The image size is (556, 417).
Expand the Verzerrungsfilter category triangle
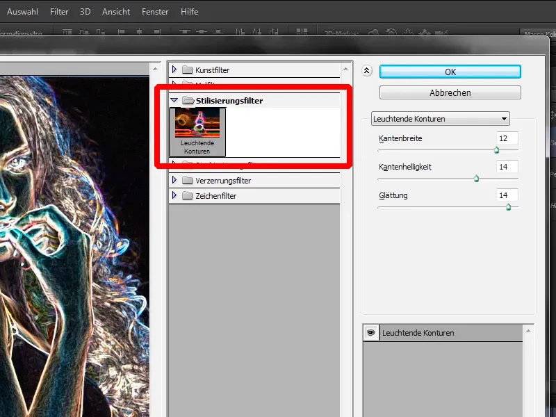click(x=174, y=180)
